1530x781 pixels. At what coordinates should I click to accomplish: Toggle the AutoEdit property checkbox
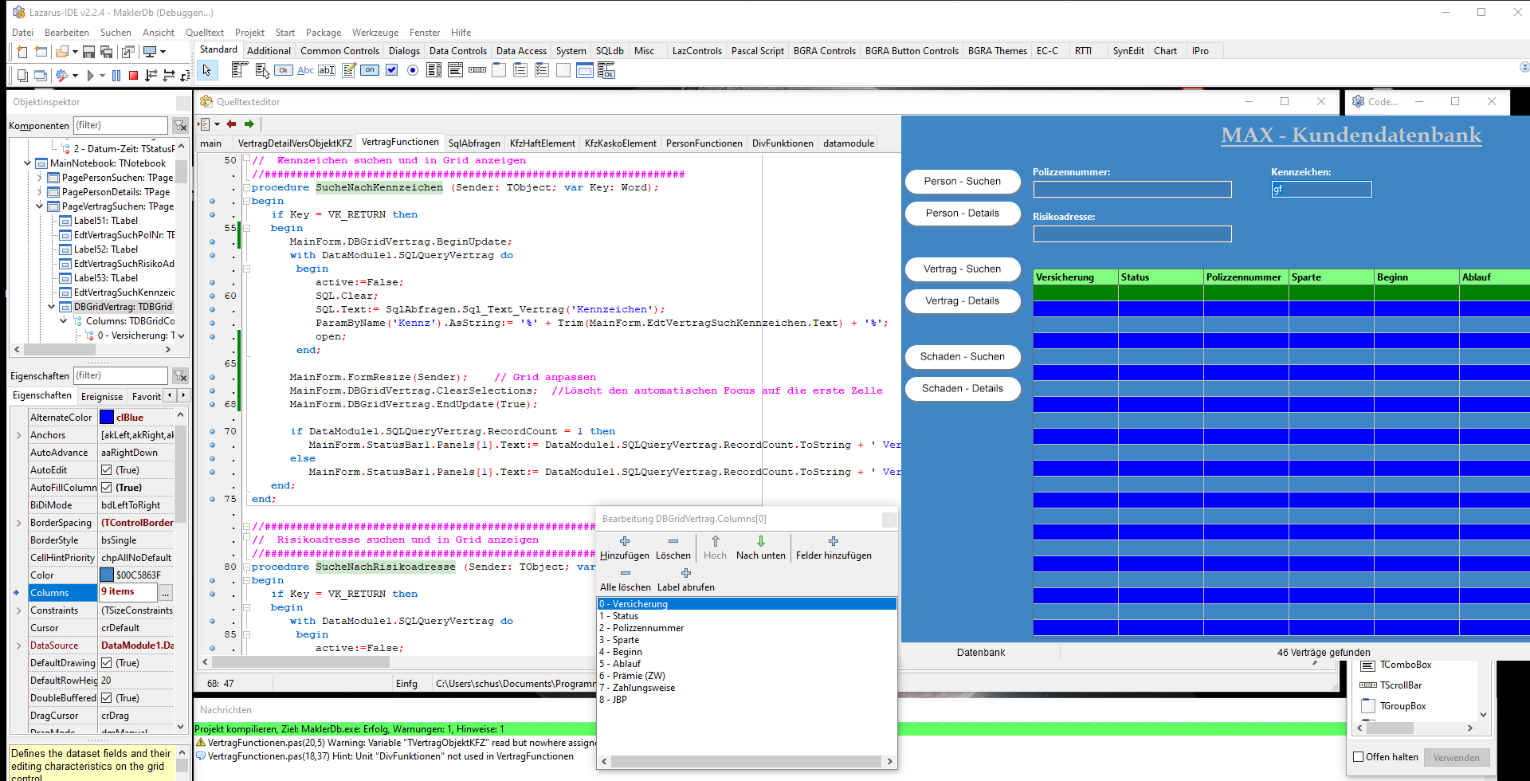coord(107,470)
